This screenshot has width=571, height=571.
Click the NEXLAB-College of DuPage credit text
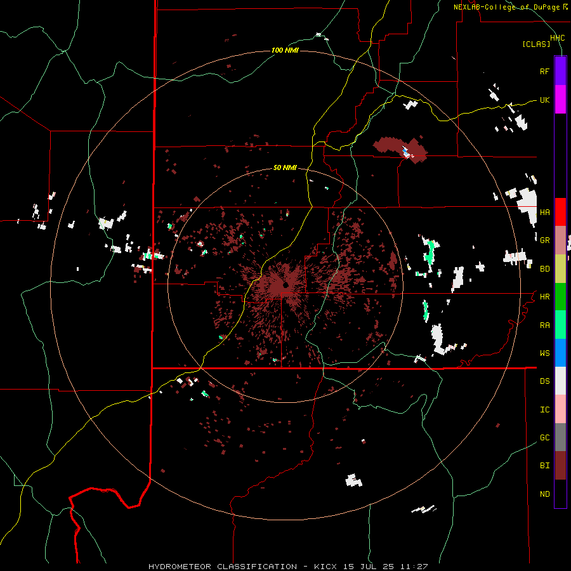506,7
